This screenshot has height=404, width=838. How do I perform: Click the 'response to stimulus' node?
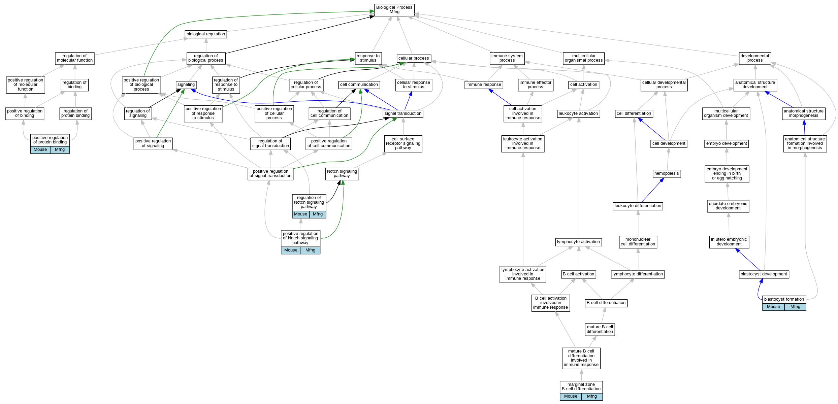point(368,58)
